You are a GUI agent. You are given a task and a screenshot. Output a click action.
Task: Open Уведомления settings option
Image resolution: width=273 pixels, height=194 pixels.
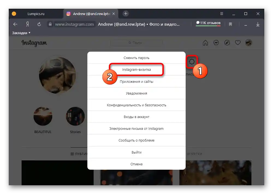pyautogui.click(x=136, y=93)
